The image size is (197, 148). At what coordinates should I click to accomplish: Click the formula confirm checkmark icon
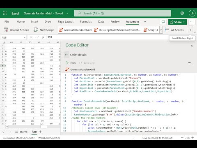(37, 37)
